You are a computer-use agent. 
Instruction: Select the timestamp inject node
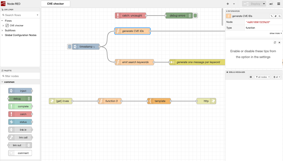coord(86,47)
